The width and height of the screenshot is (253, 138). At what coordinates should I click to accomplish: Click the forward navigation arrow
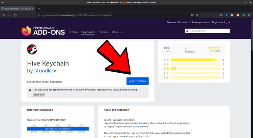click(10, 15)
